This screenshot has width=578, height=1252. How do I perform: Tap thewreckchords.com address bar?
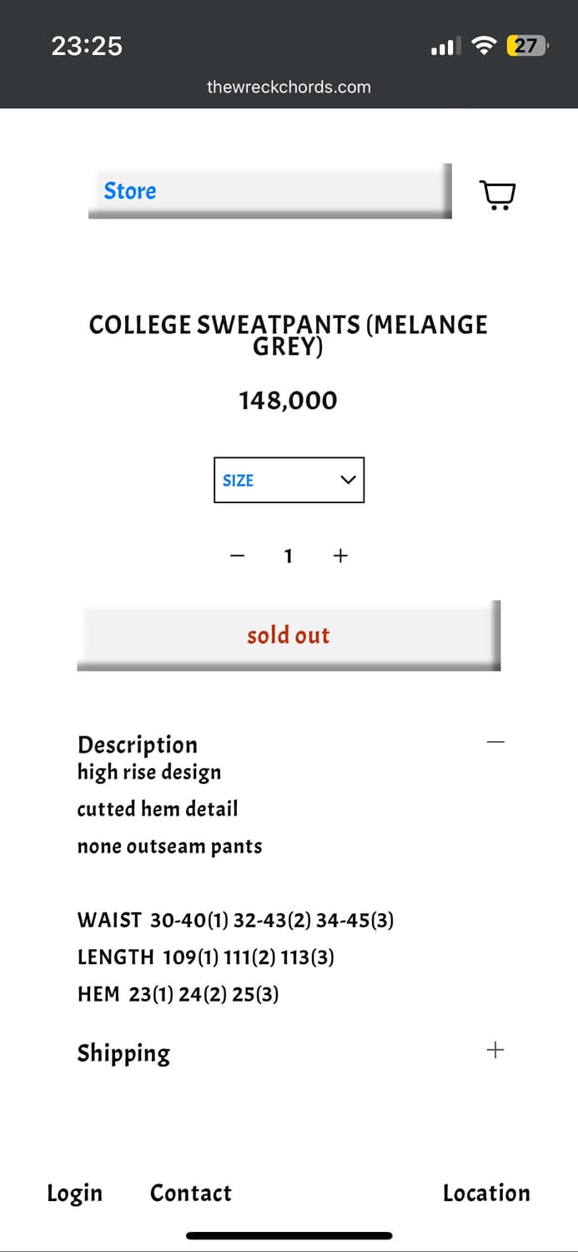pyautogui.click(x=289, y=87)
